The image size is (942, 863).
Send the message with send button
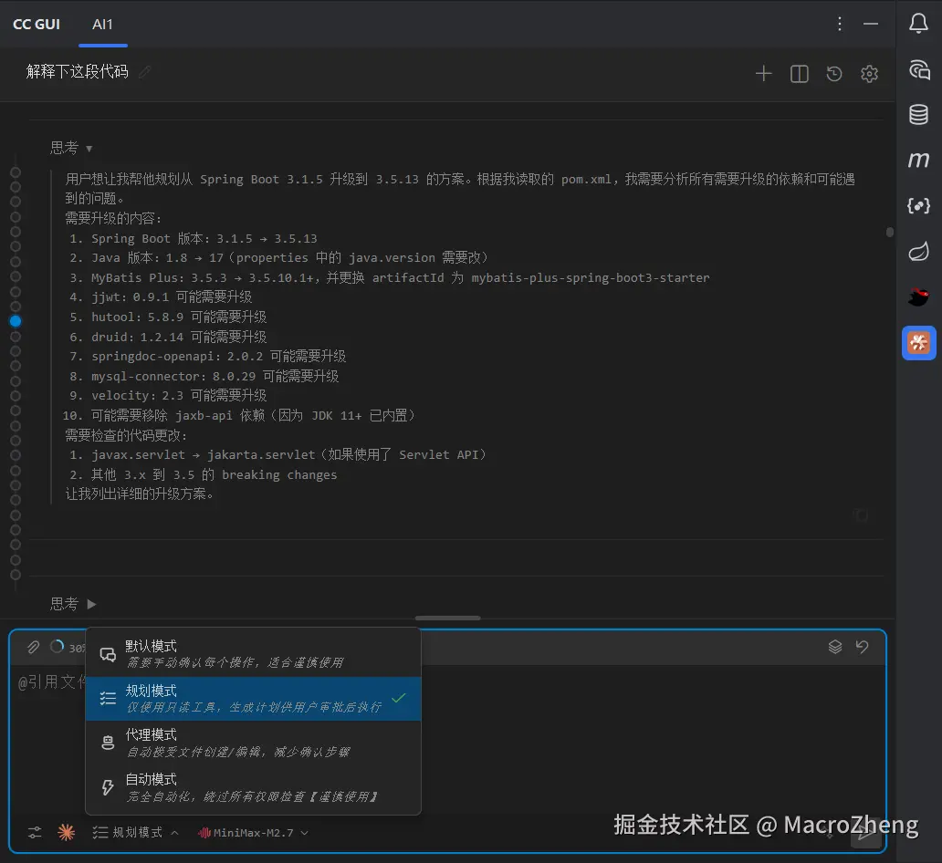[865, 832]
